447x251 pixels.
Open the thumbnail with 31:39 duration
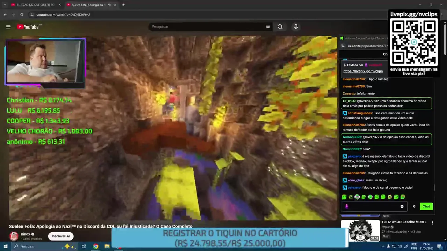(360, 230)
